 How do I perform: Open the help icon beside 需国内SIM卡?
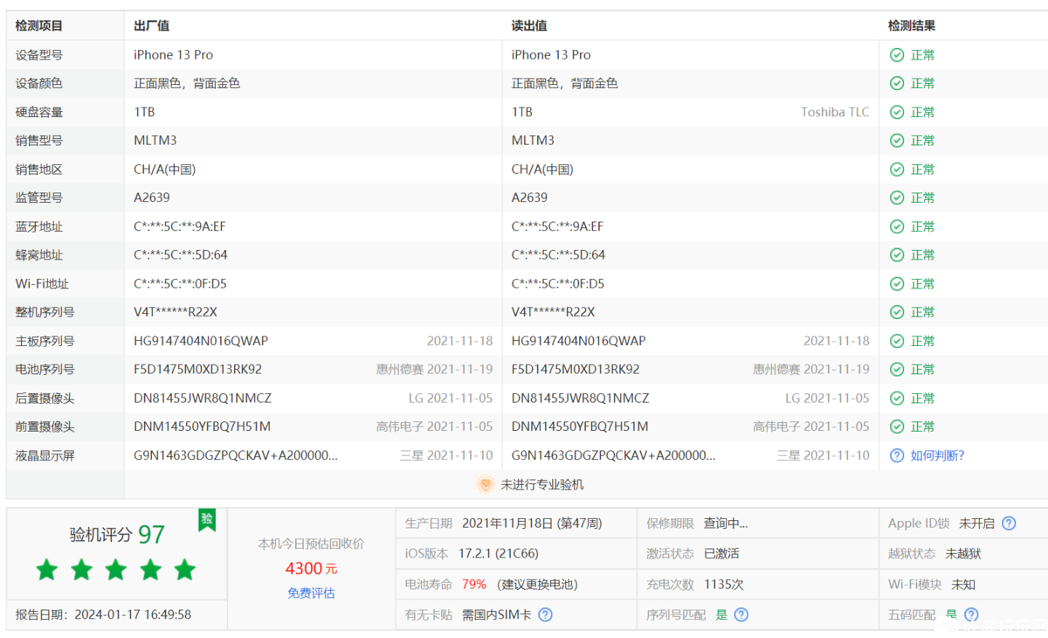(545, 614)
